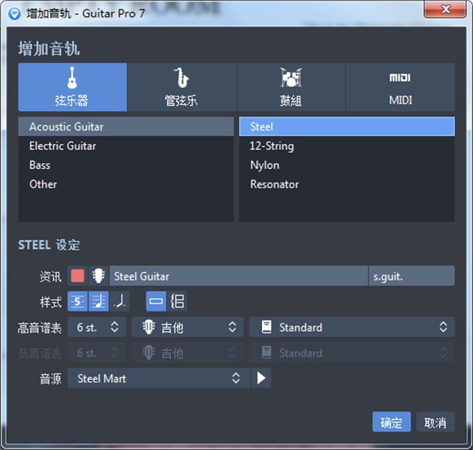Toggle tablature notation style icon

coord(78,301)
